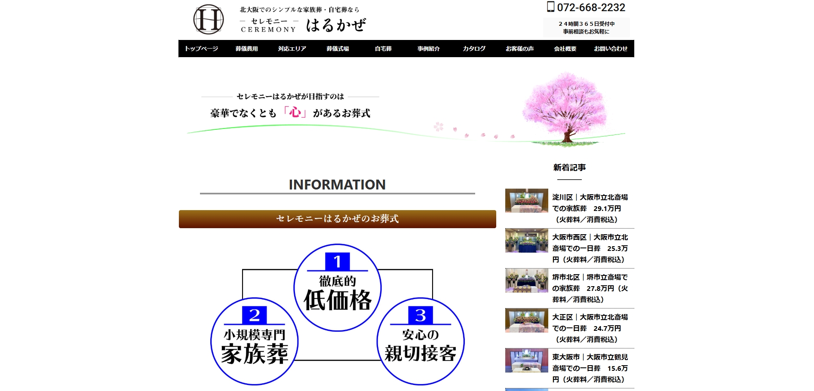Click thumbnail for 堺市北区 家族葬 article
814x391 pixels.
526,281
